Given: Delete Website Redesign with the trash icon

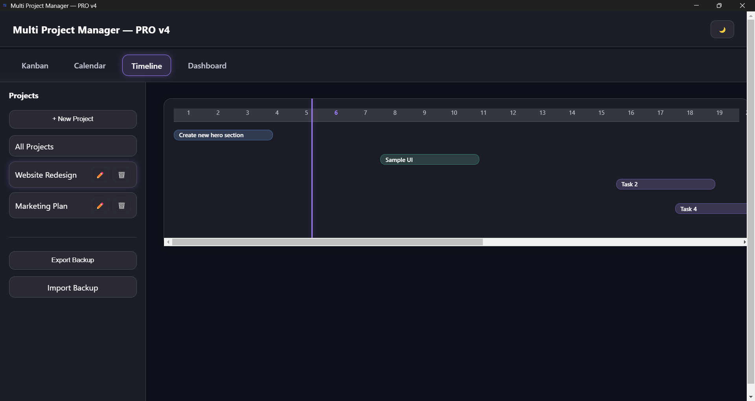Looking at the screenshot, I should pos(122,175).
